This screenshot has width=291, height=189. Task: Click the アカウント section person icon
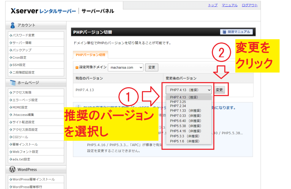[x=13, y=25]
